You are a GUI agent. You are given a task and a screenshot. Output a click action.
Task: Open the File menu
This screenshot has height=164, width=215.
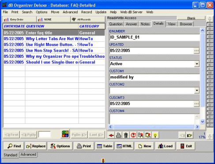click(5, 12)
